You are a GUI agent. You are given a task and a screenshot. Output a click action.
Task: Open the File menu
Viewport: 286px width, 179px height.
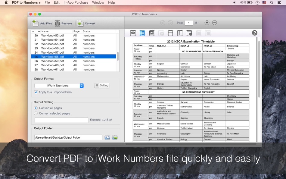tap(47, 2)
